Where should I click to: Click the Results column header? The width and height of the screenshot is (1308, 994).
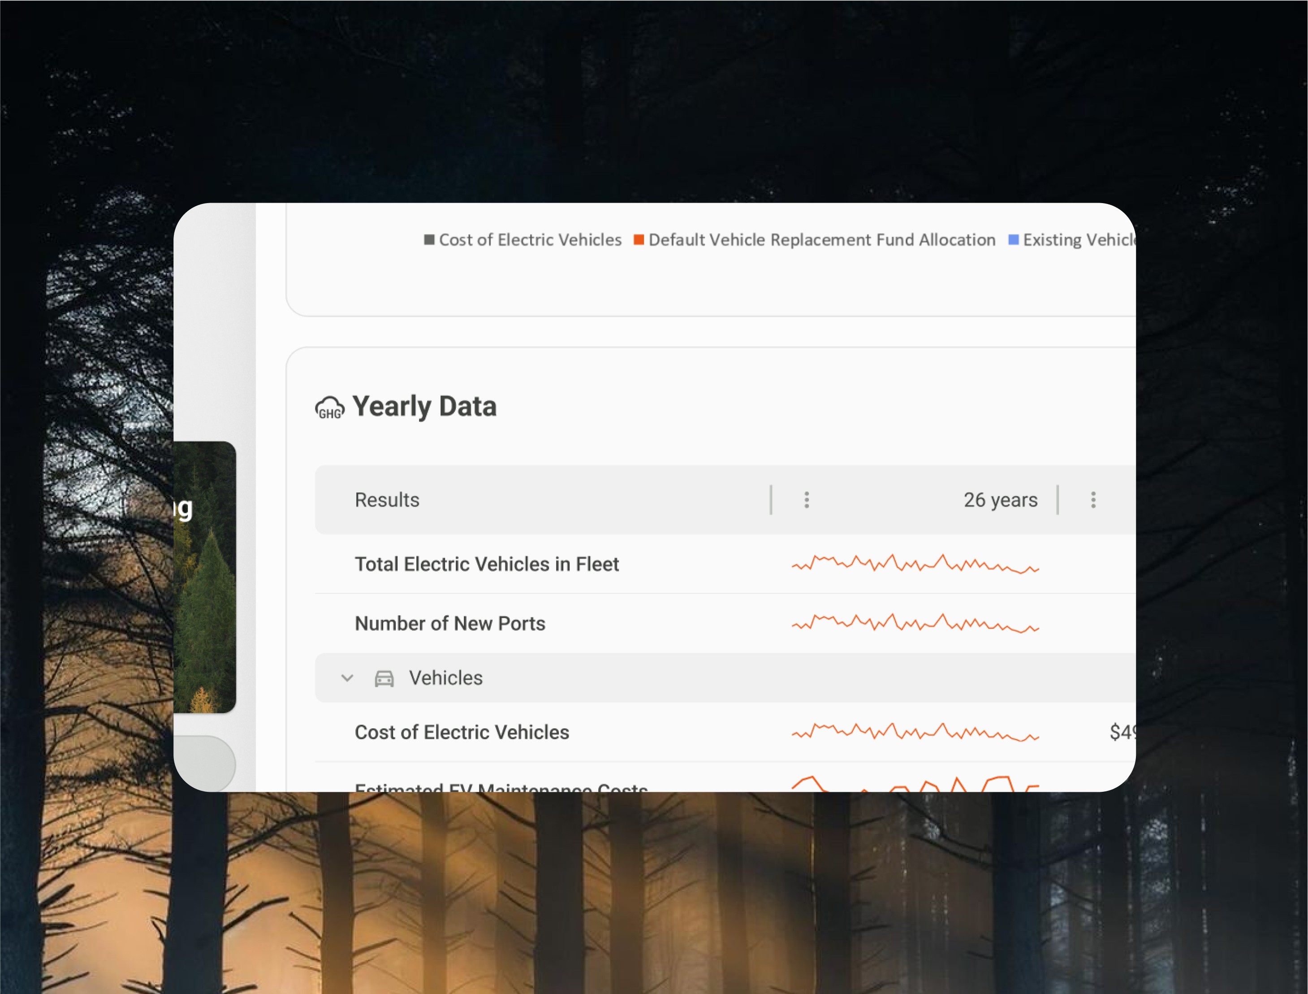(x=387, y=500)
